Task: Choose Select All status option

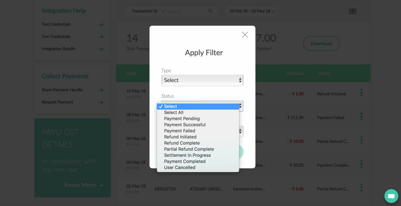Action: click(x=174, y=112)
